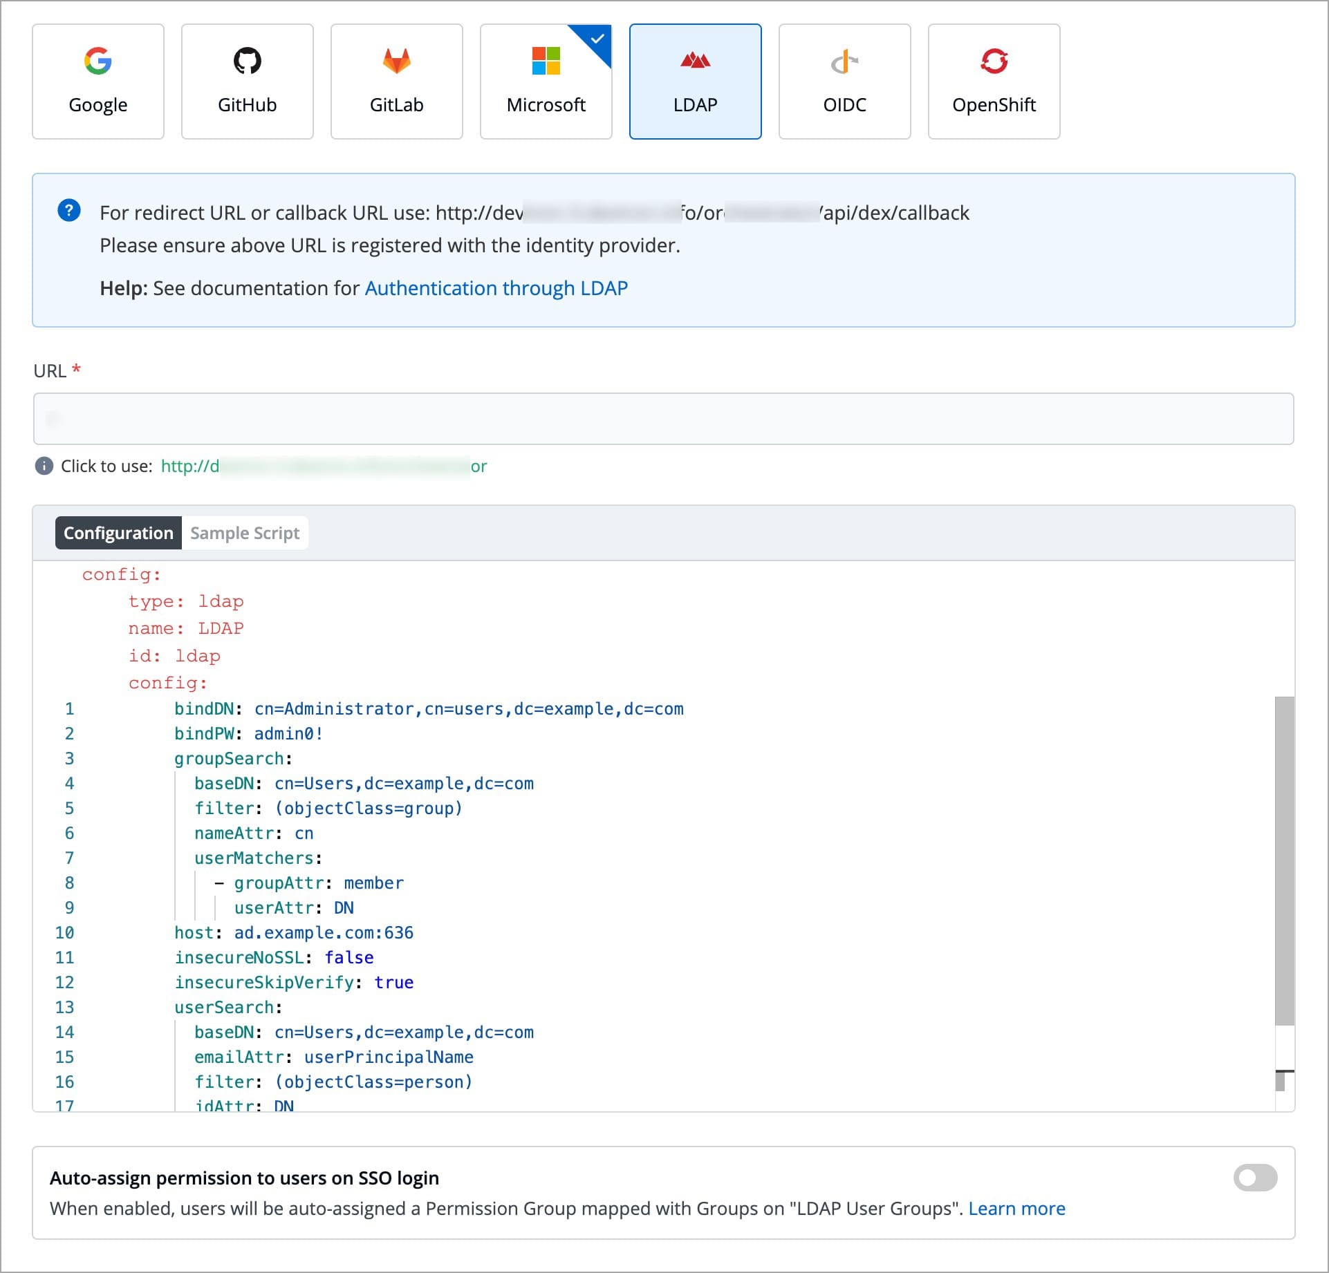This screenshot has width=1329, height=1273.
Task: Choose the GitHub provider tile
Action: point(247,82)
